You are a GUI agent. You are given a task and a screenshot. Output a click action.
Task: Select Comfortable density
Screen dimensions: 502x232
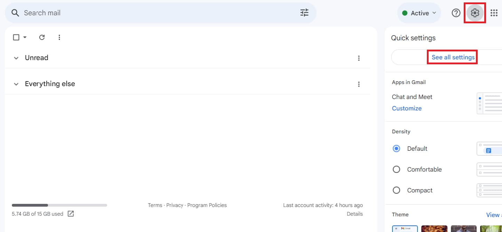pyautogui.click(x=396, y=169)
